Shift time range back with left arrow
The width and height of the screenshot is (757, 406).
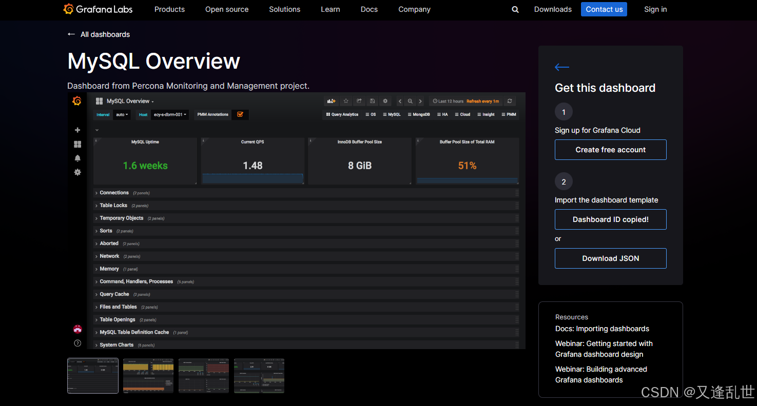(400, 101)
